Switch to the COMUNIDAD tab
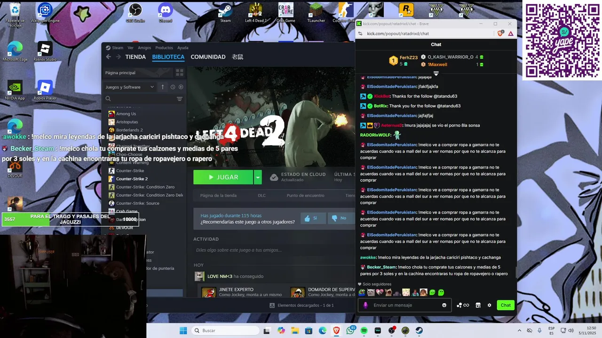 pyautogui.click(x=208, y=57)
